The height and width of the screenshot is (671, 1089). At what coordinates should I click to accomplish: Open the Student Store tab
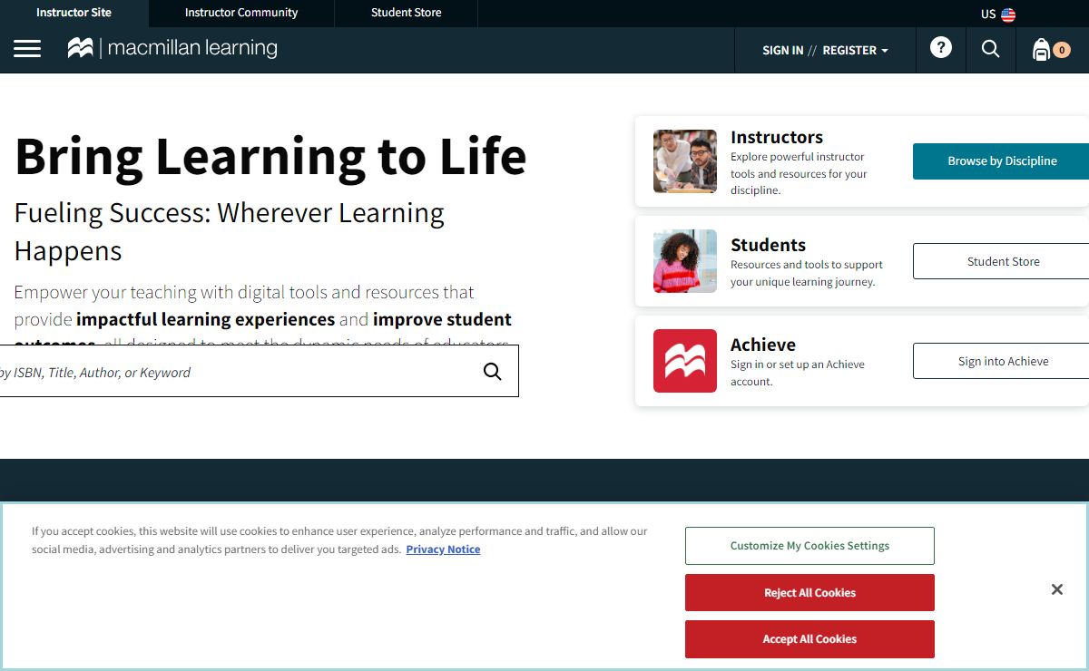click(407, 13)
